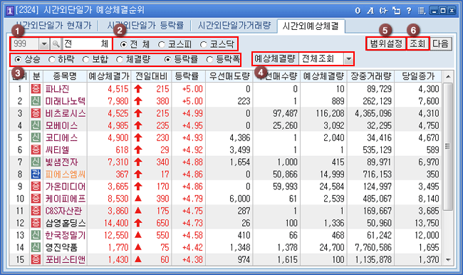
Task: Click the 증 badge icon next to 파나진
Action: [x=36, y=89]
